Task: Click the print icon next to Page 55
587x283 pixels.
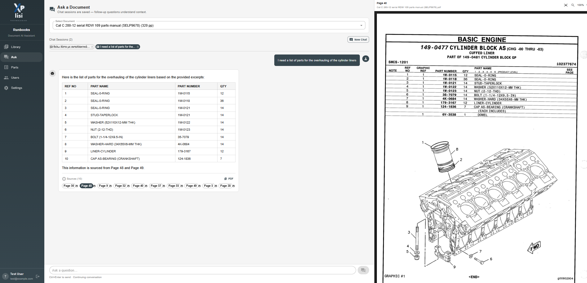Action: 182,186
